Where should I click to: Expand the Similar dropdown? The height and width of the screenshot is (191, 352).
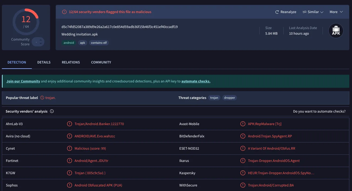tap(313, 12)
